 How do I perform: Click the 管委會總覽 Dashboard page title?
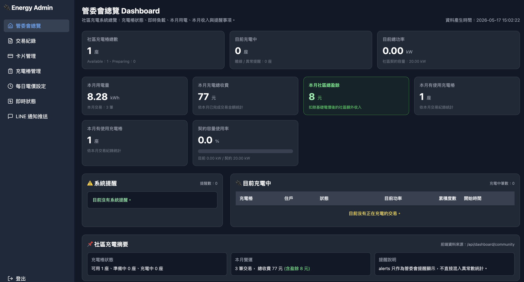pyautogui.click(x=121, y=11)
